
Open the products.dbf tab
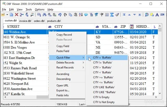pyautogui.click(x=53, y=21)
